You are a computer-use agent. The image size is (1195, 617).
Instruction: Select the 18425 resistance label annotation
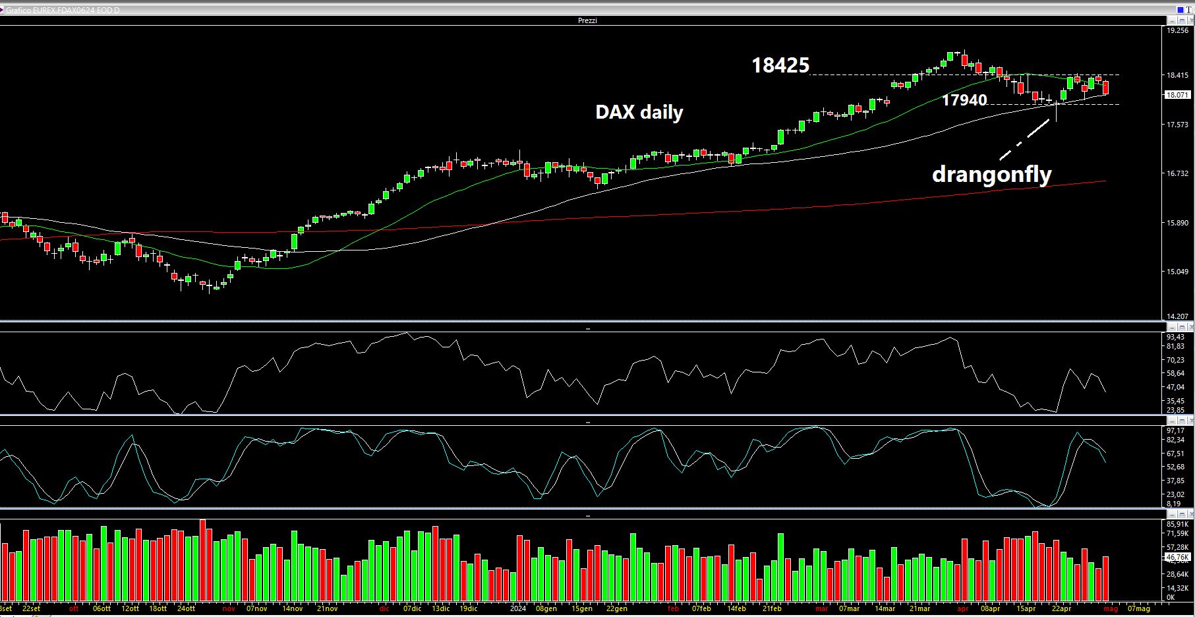(x=780, y=65)
